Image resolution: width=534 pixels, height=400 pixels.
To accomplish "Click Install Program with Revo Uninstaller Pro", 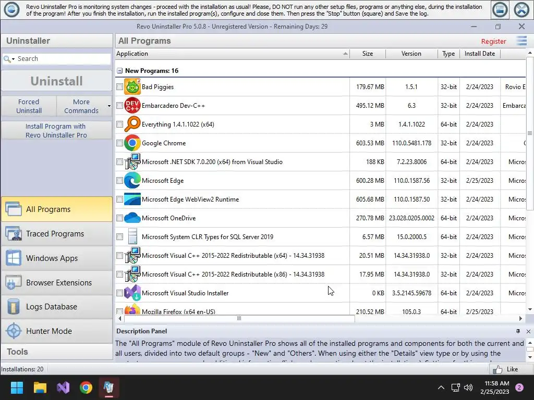I will coord(56,131).
